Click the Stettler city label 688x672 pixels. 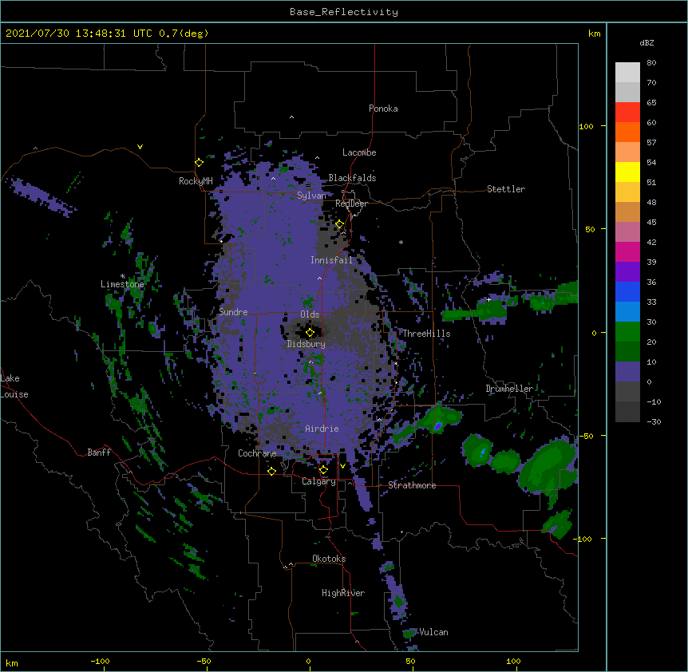(506, 189)
